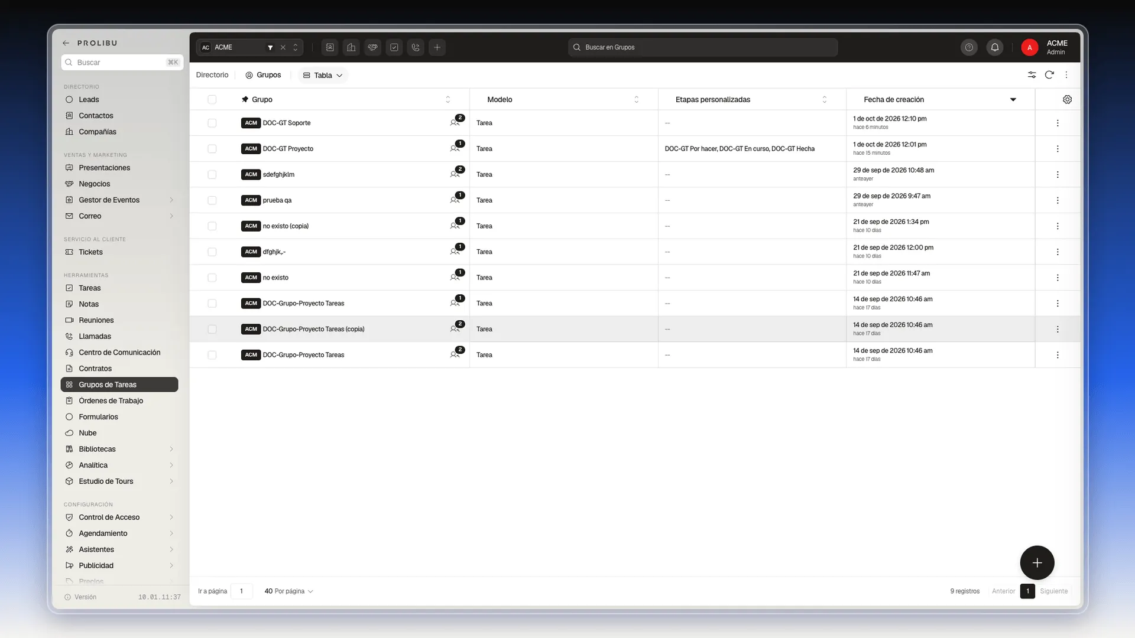Viewport: 1135px width, 638px height.
Task: Toggle the select-all header checkbox
Action: [x=212, y=99]
